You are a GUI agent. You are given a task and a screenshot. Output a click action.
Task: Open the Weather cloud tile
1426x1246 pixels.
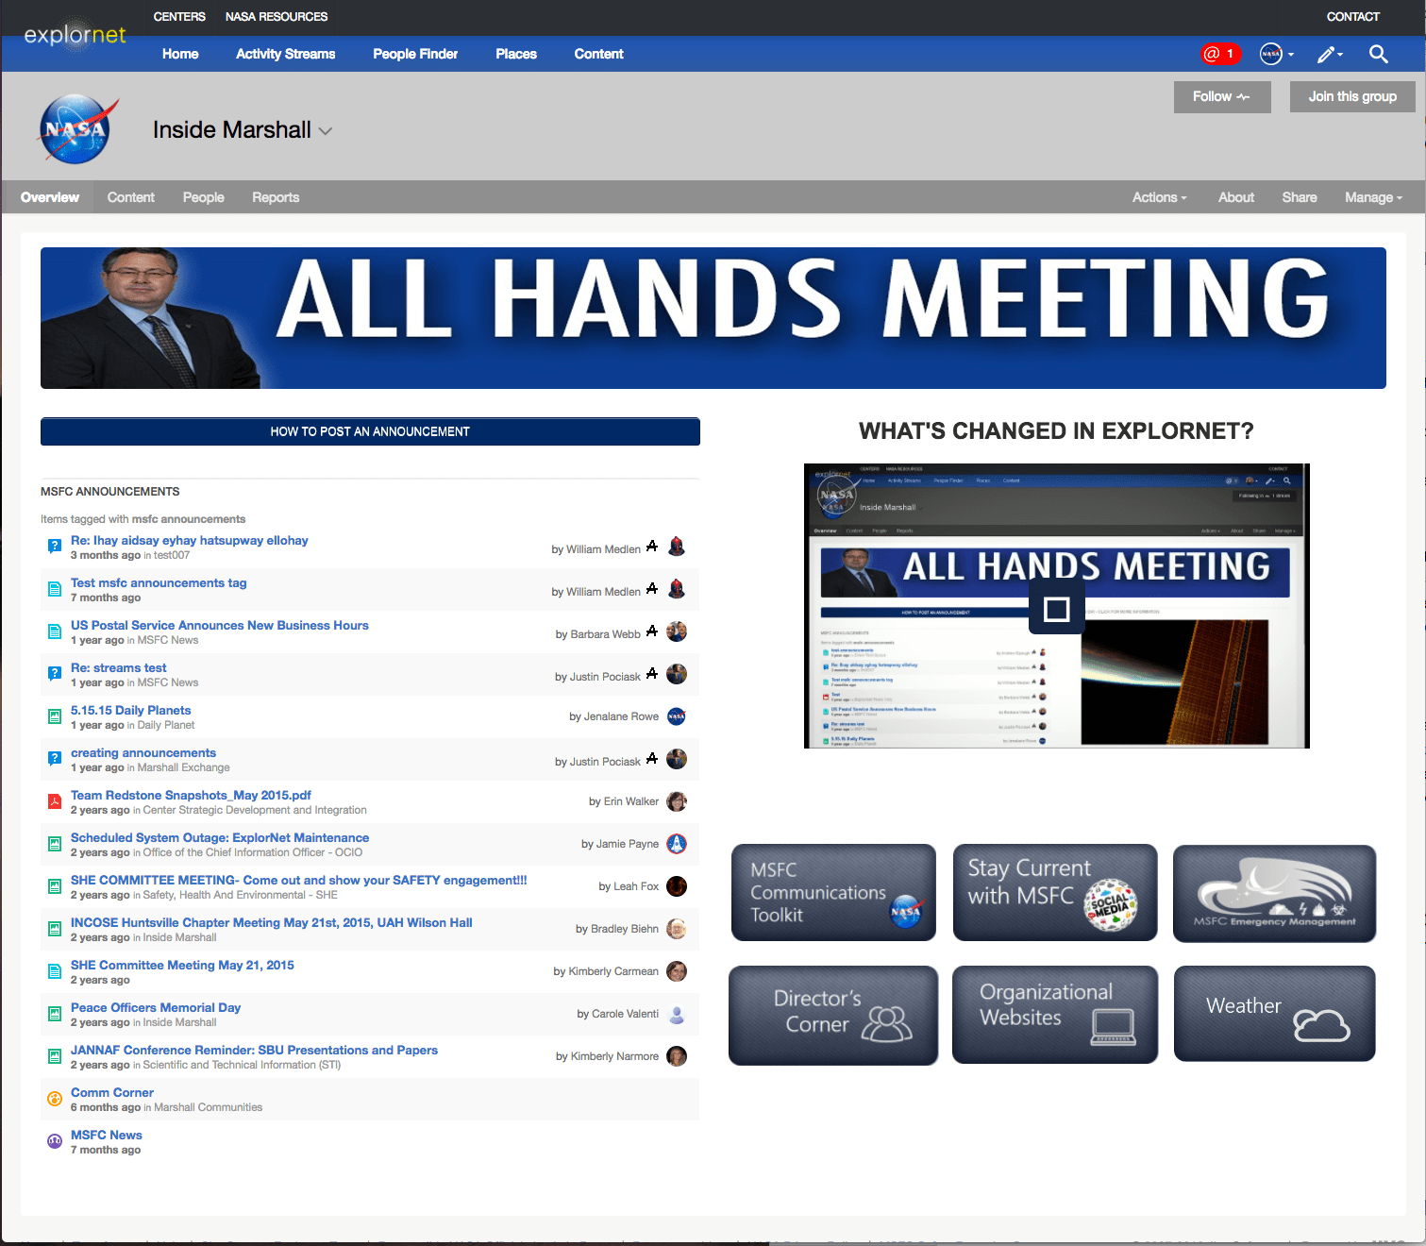(1274, 1014)
